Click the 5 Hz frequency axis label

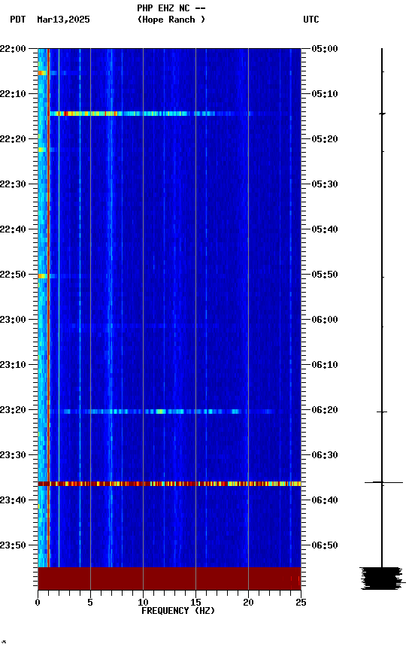point(90,603)
